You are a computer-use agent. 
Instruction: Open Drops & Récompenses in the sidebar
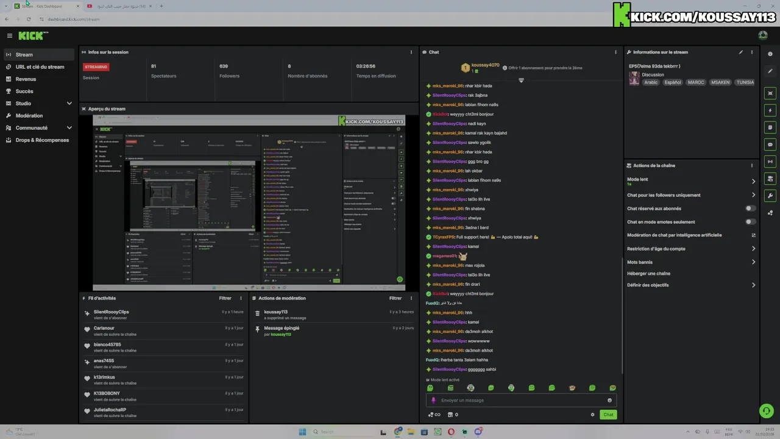39,140
